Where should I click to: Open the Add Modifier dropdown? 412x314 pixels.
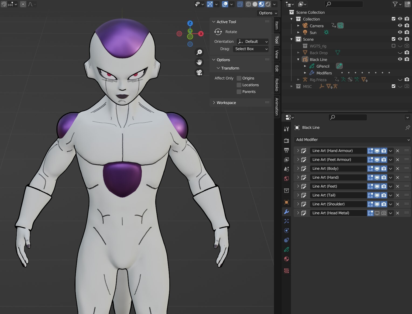[352, 140]
